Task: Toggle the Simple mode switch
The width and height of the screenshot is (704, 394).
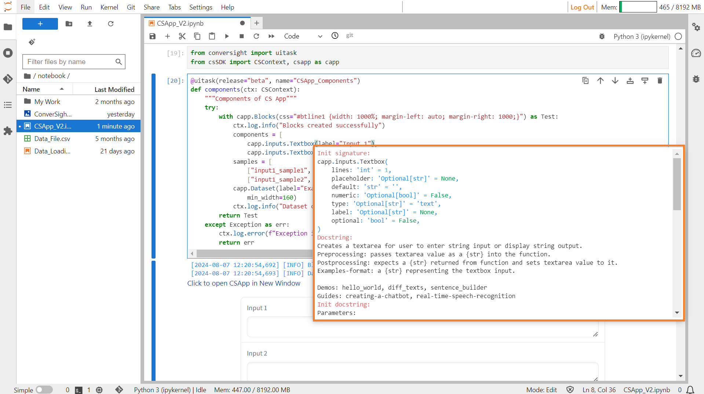Action: (44, 390)
